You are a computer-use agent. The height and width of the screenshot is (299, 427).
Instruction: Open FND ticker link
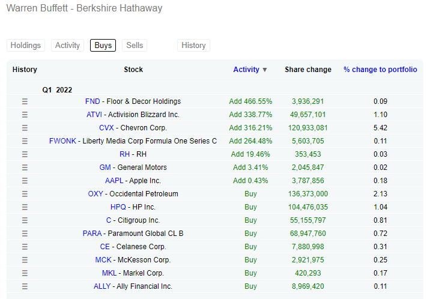click(92, 101)
